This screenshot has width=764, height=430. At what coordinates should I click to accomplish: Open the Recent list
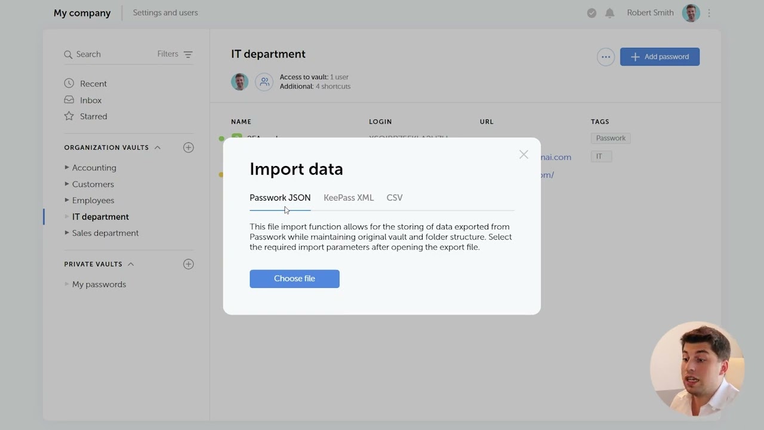93,84
